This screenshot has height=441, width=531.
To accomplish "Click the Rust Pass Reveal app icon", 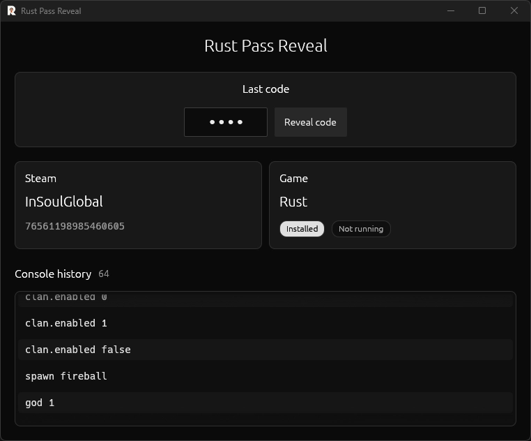I will click(12, 11).
